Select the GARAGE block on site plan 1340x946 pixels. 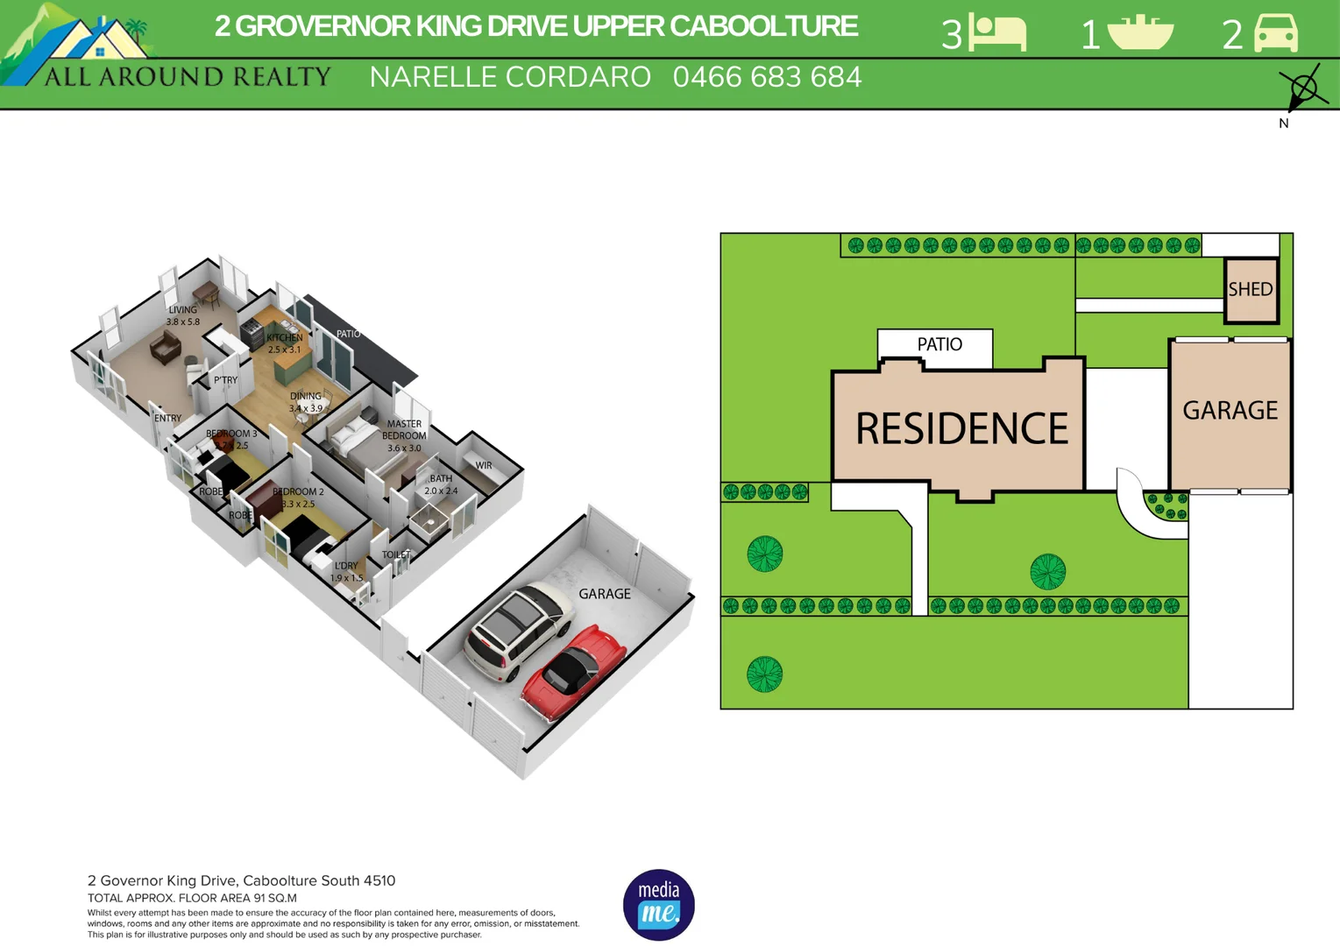point(1230,411)
